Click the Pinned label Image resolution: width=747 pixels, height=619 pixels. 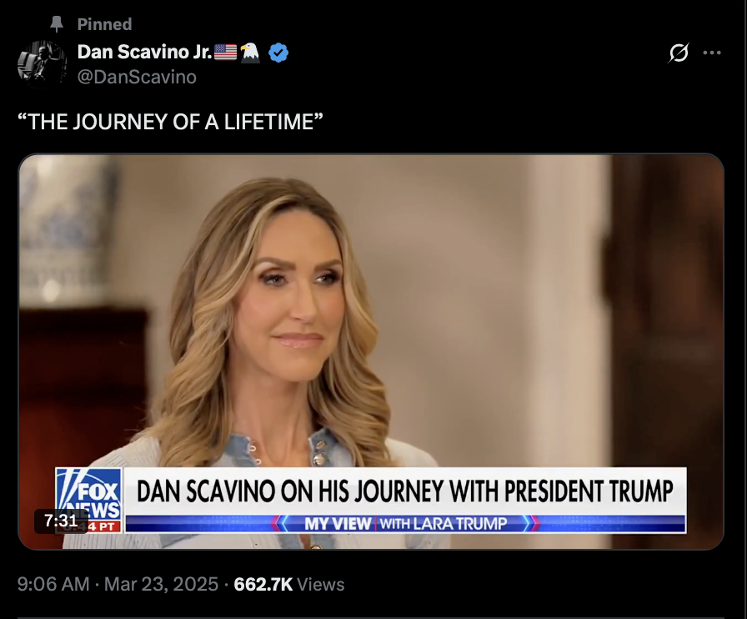(x=104, y=24)
